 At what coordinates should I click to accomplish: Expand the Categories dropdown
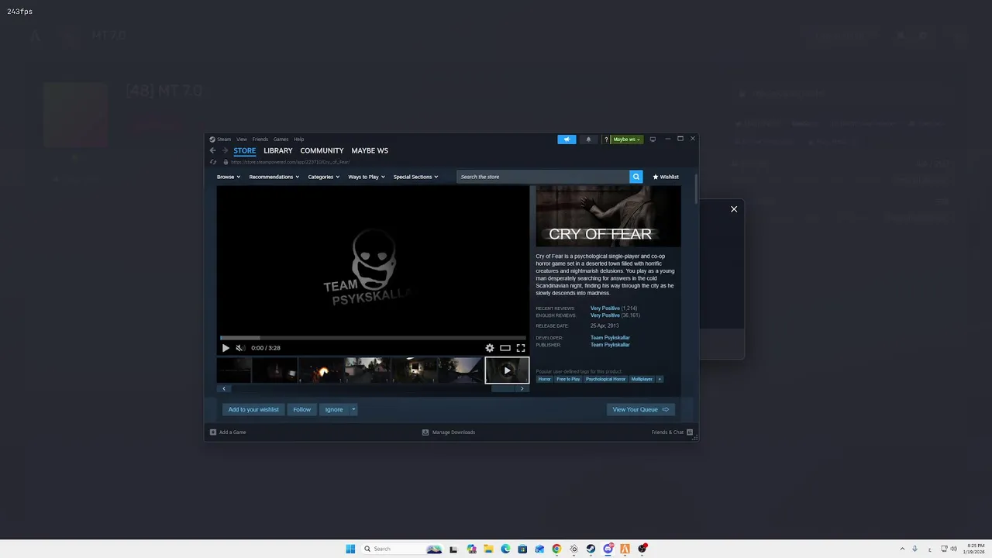324,177
